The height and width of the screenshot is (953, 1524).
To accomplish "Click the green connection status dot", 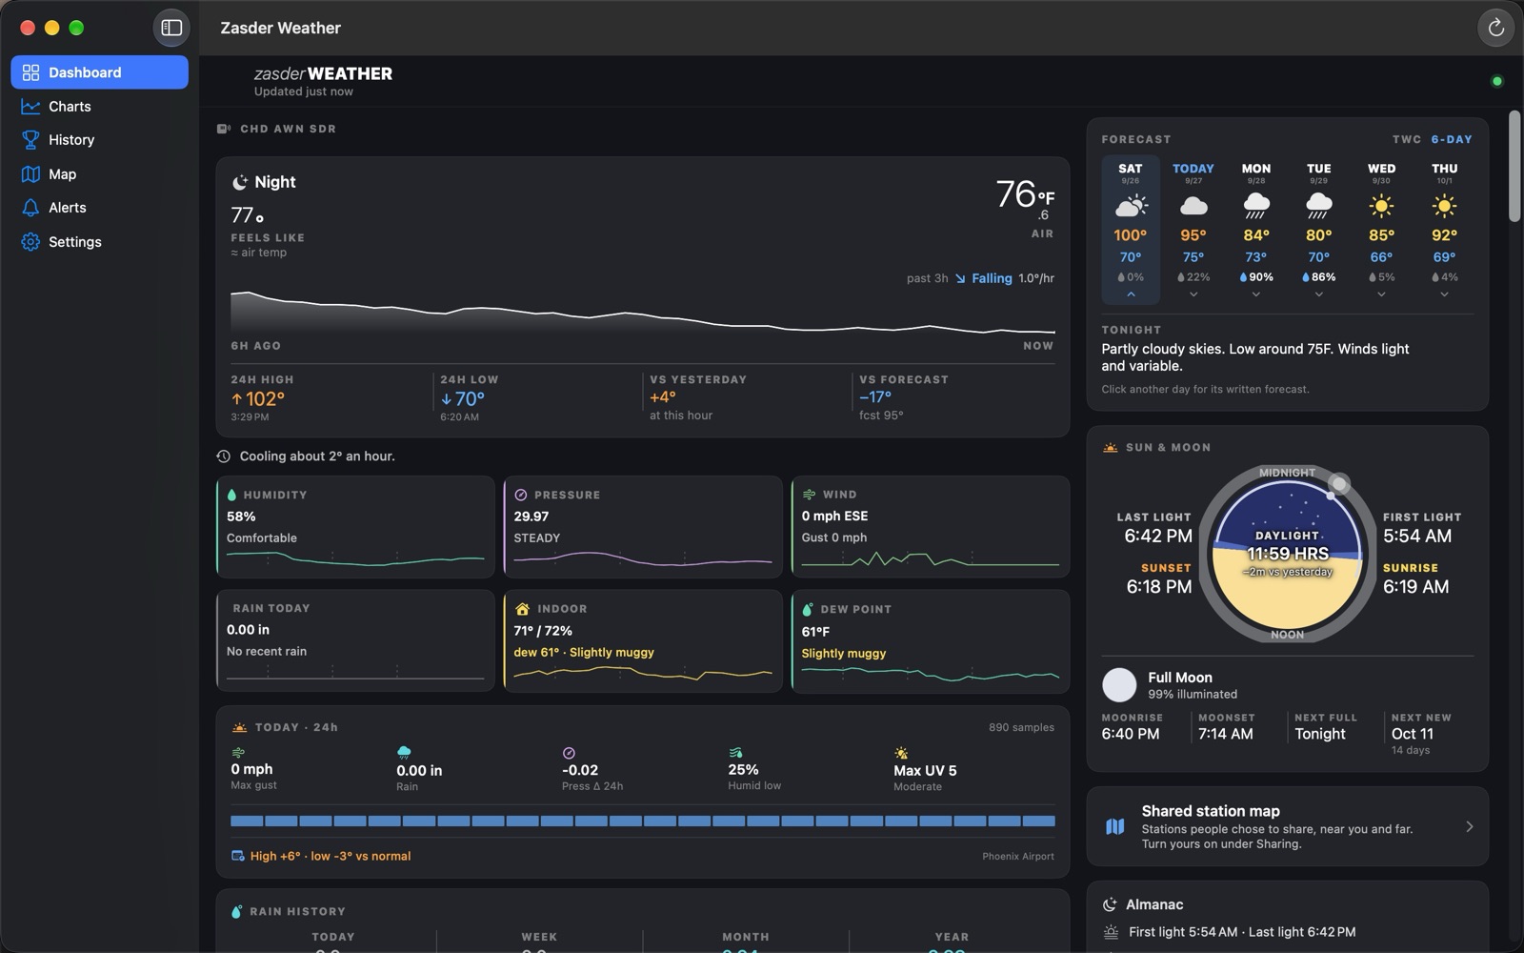I will (x=1496, y=81).
